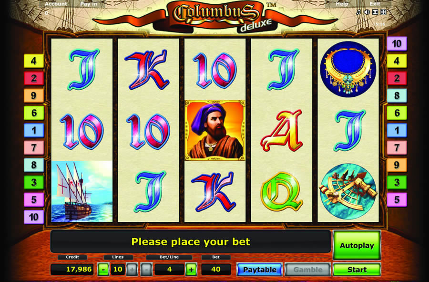The width and height of the screenshot is (429, 282).
Task: Enable Autoplay mode
Action: (357, 245)
